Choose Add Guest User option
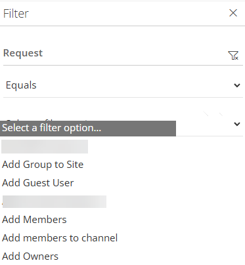This screenshot has width=245, height=265. tap(38, 183)
